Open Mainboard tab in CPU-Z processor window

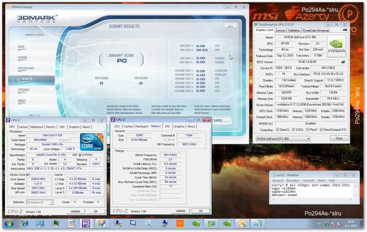[x=37, y=127]
